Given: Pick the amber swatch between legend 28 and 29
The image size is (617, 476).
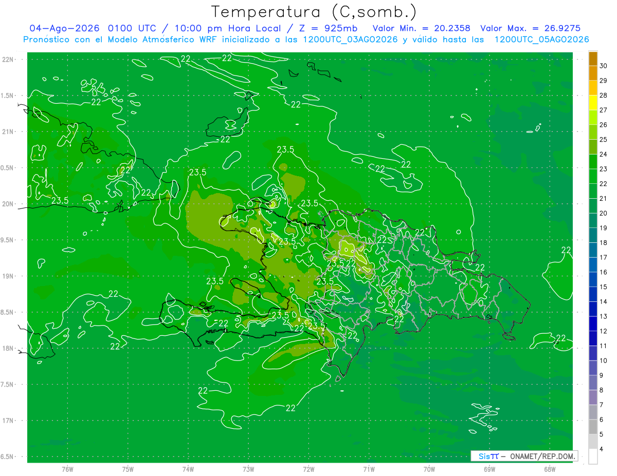Looking at the screenshot, I should (x=593, y=88).
